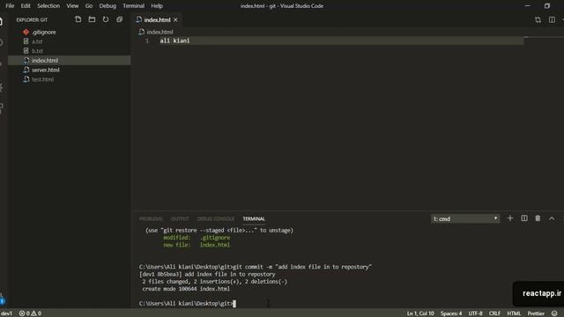Open the Go menu

(89, 6)
